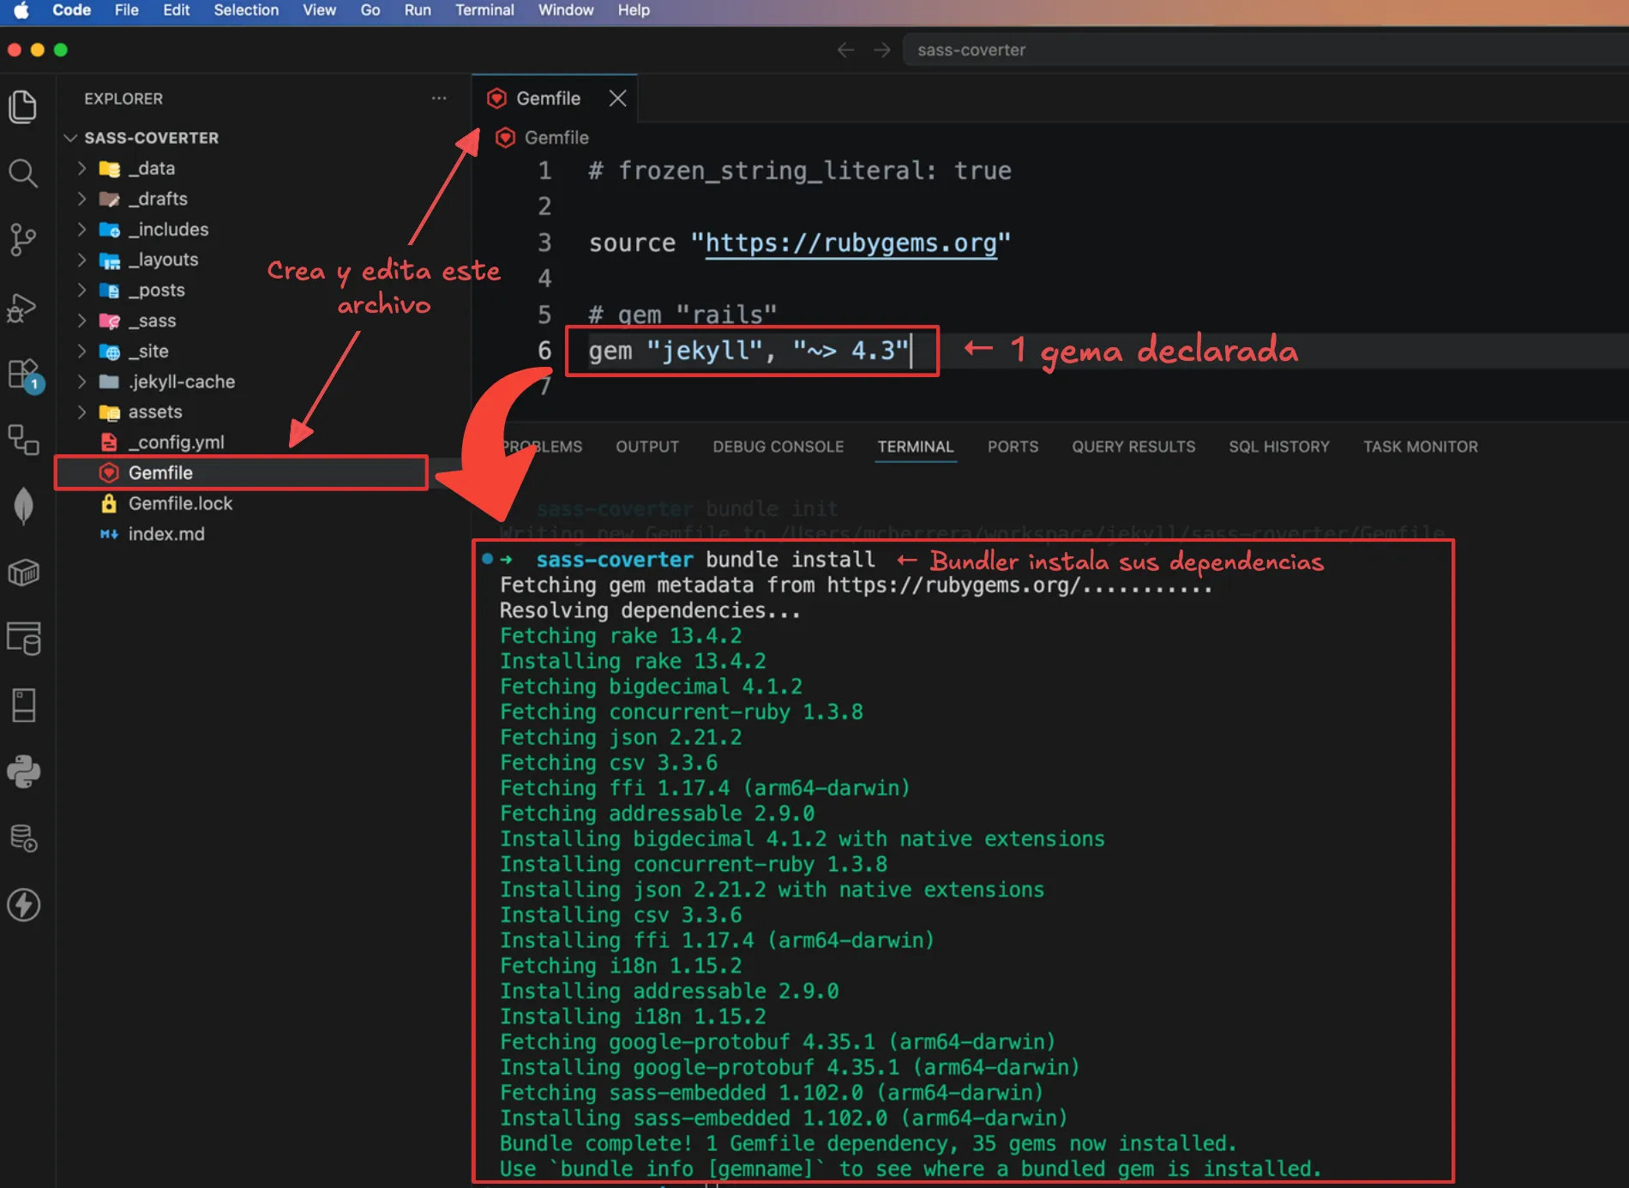The height and width of the screenshot is (1188, 1629).
Task: Expand the _posts folder
Action: tap(81, 290)
